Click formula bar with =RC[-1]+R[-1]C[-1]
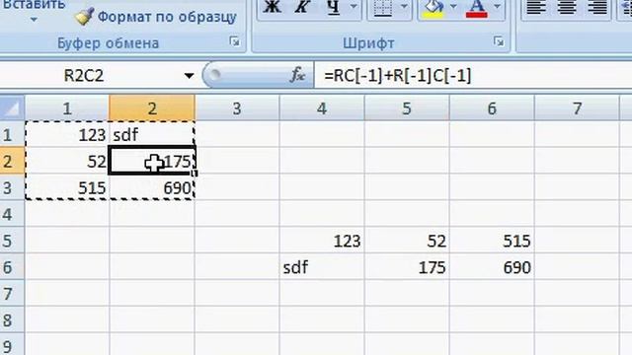 (473, 75)
